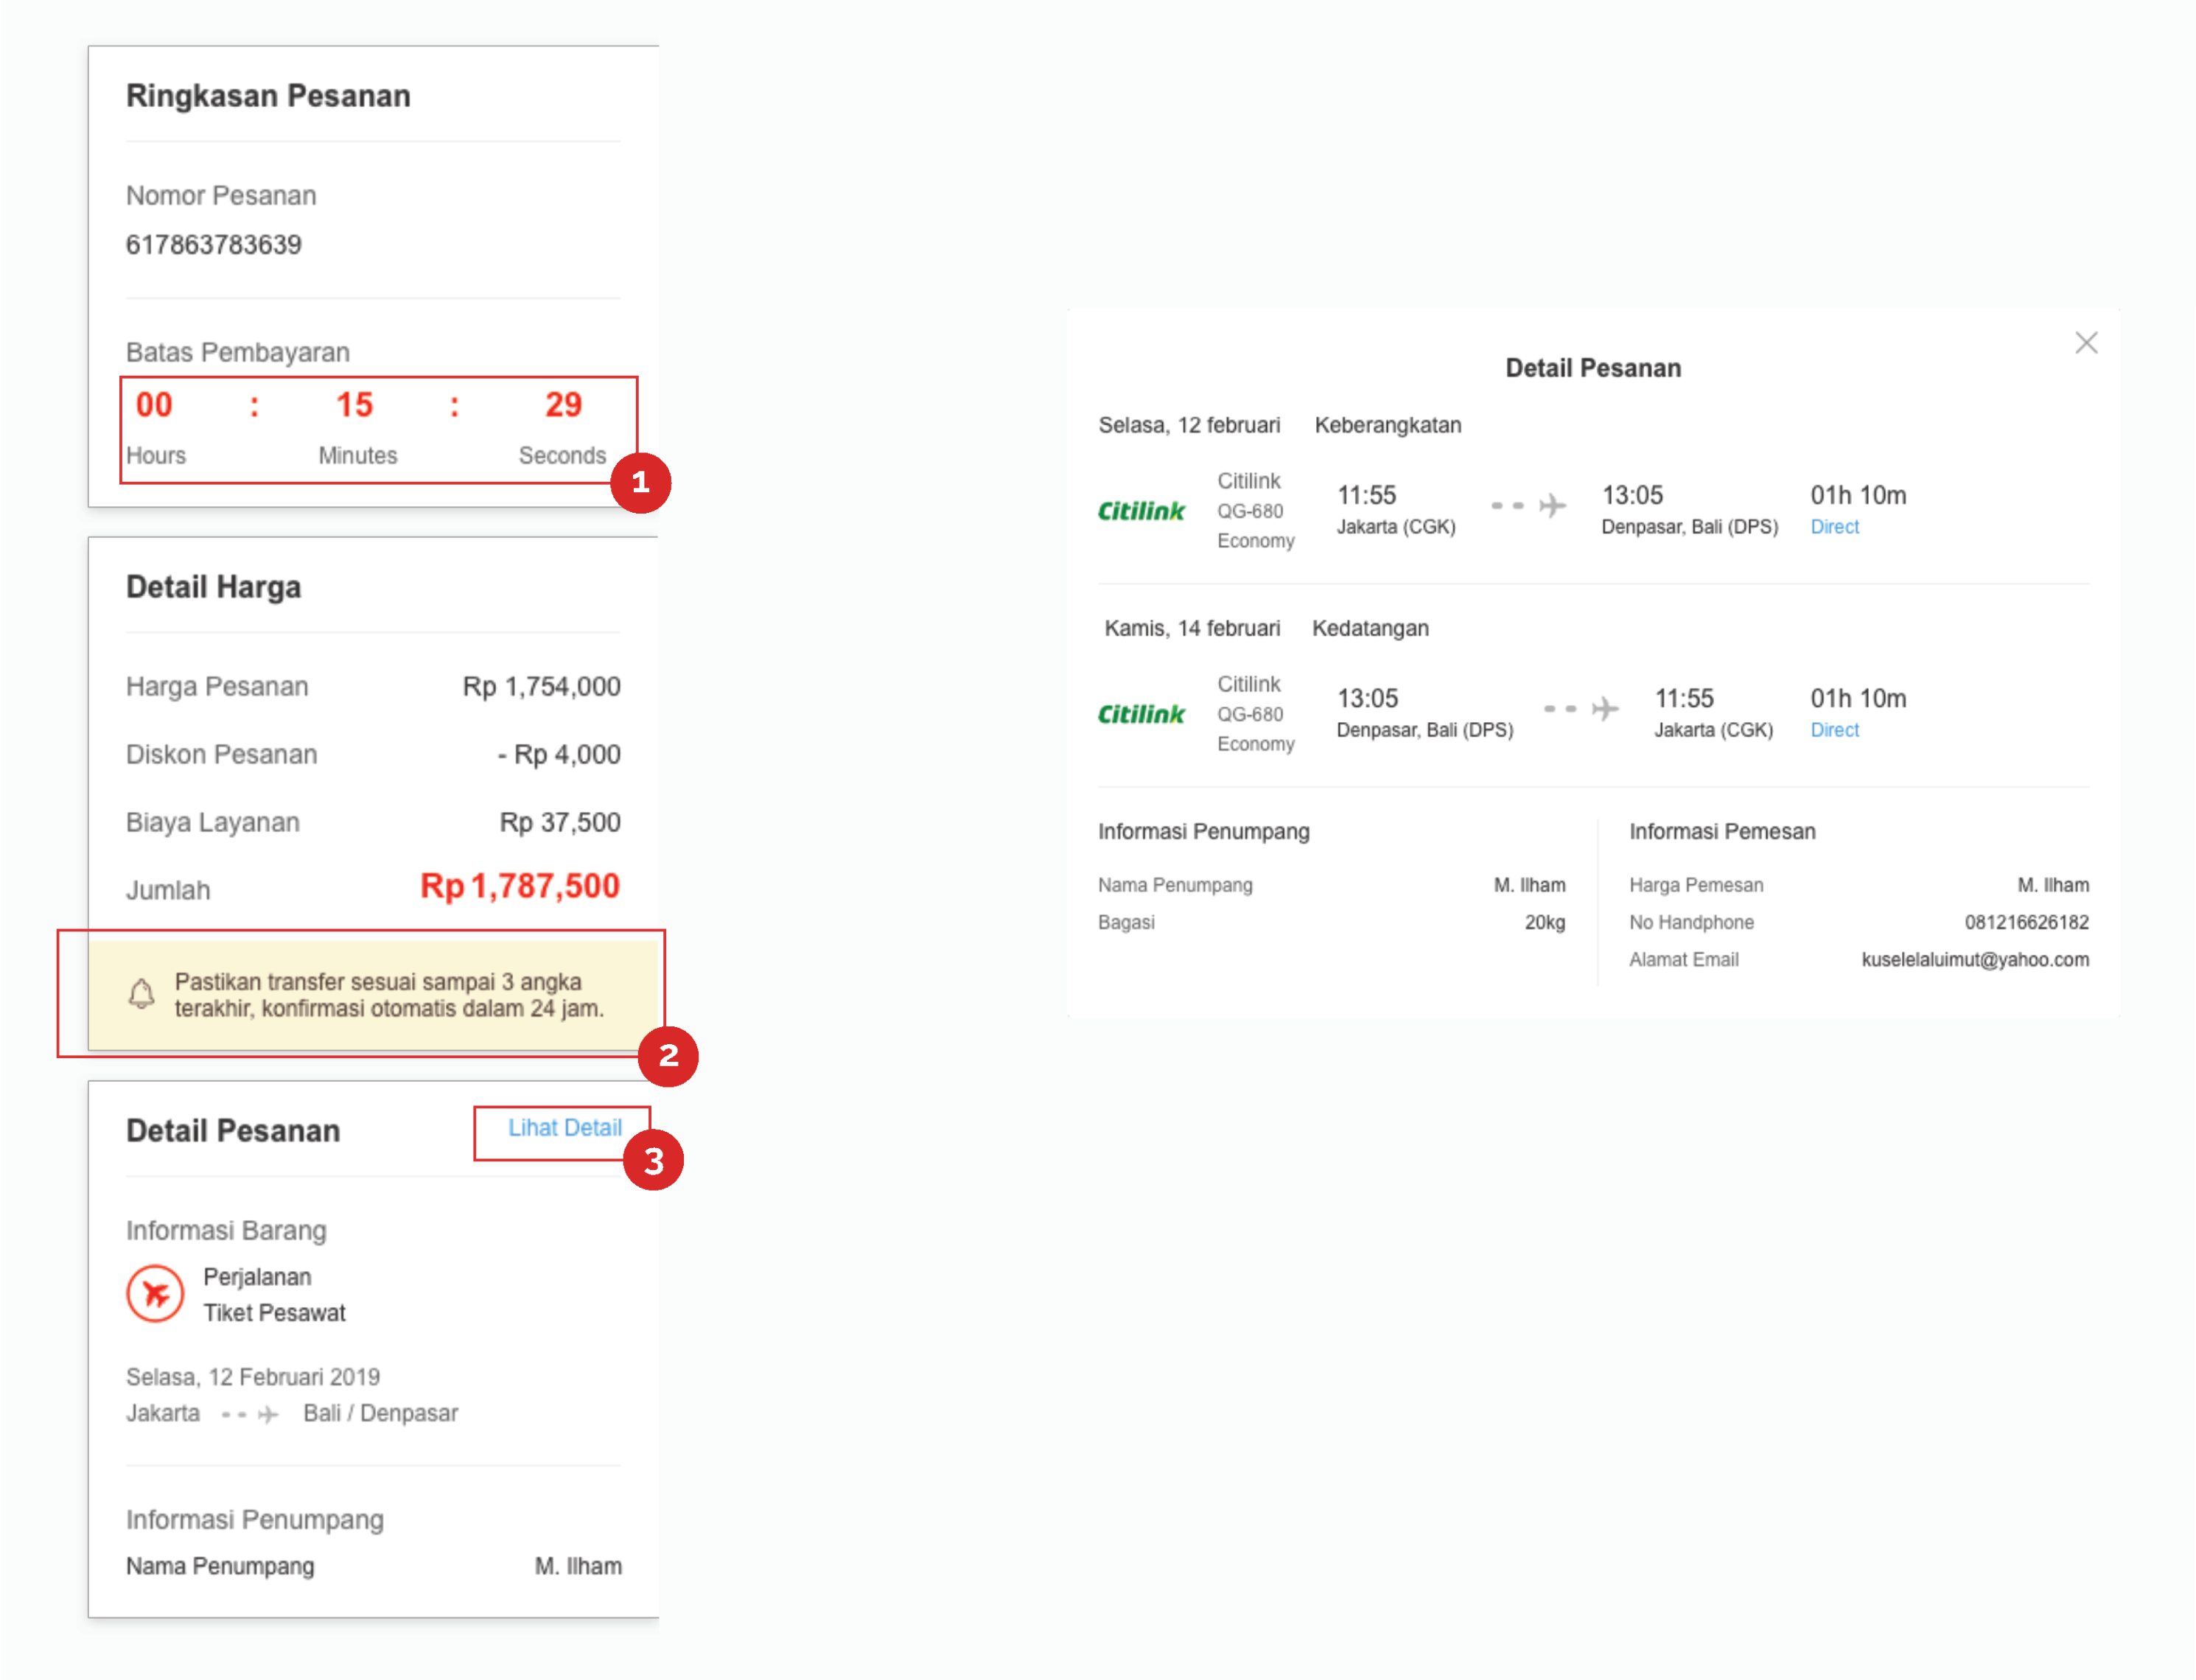Click red annotation marker number 2

pos(668,1056)
